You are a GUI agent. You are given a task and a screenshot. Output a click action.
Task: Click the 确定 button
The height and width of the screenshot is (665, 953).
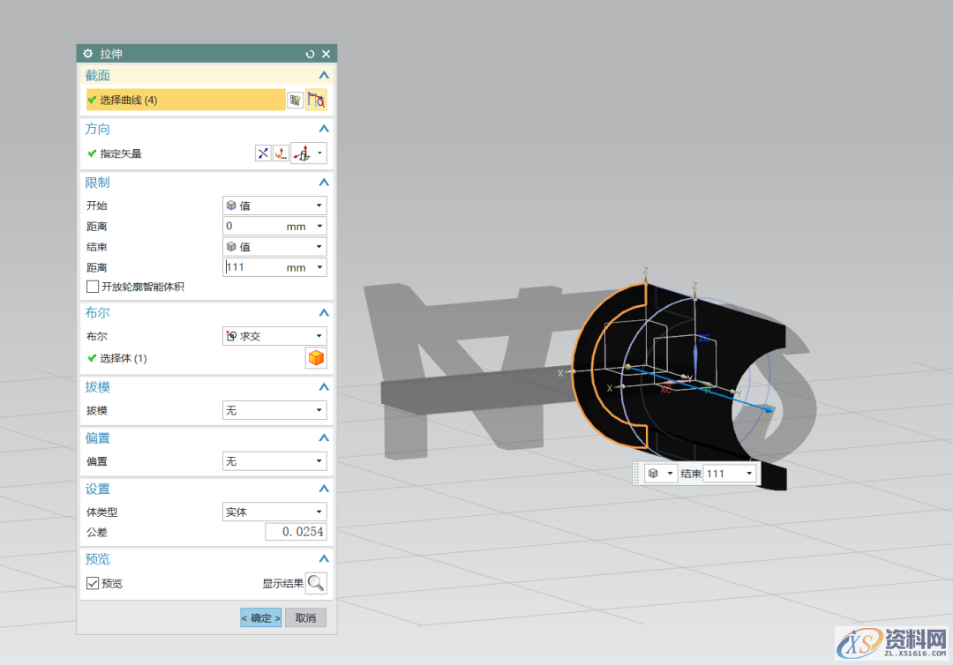point(260,618)
